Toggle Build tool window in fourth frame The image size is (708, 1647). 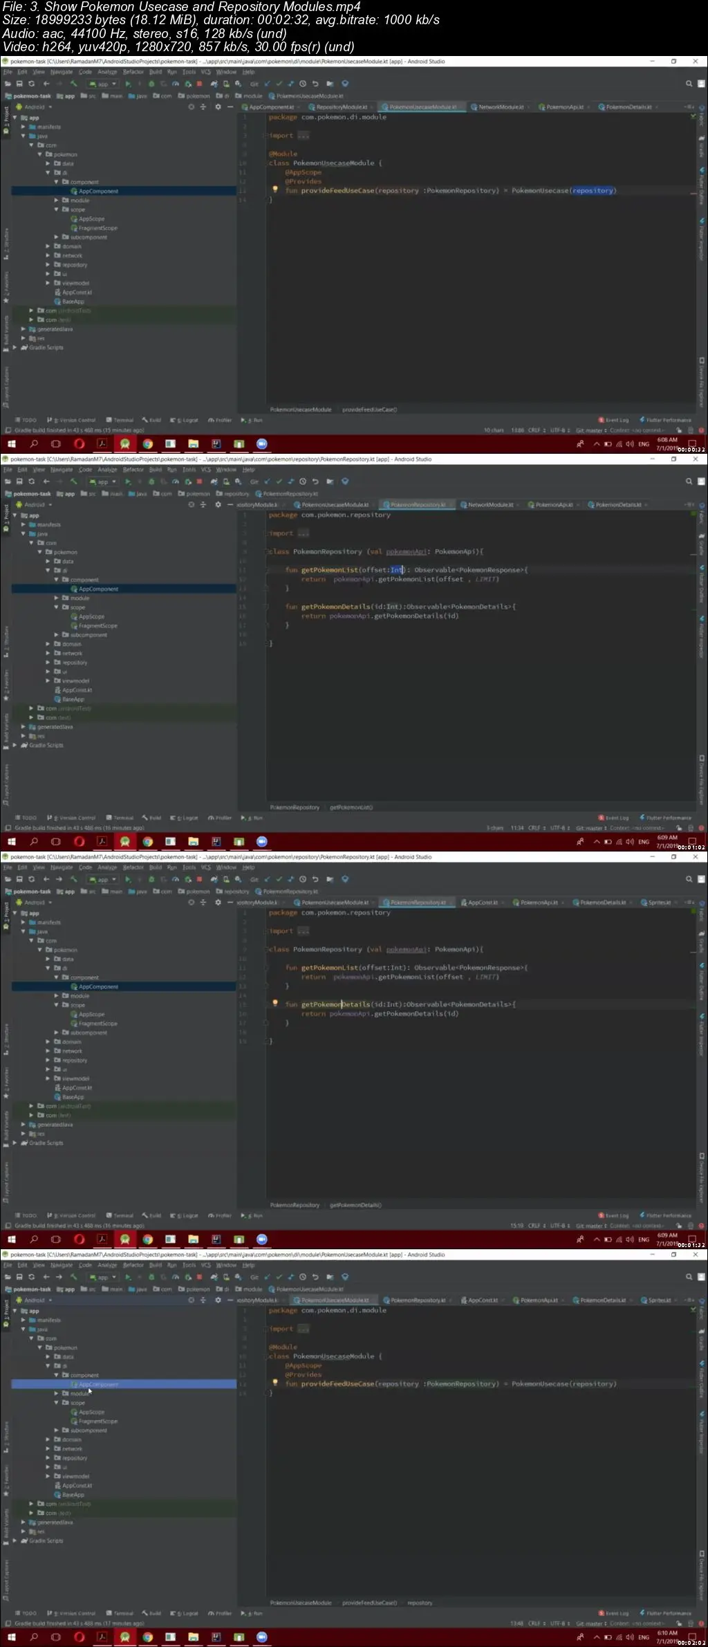[152, 1613]
